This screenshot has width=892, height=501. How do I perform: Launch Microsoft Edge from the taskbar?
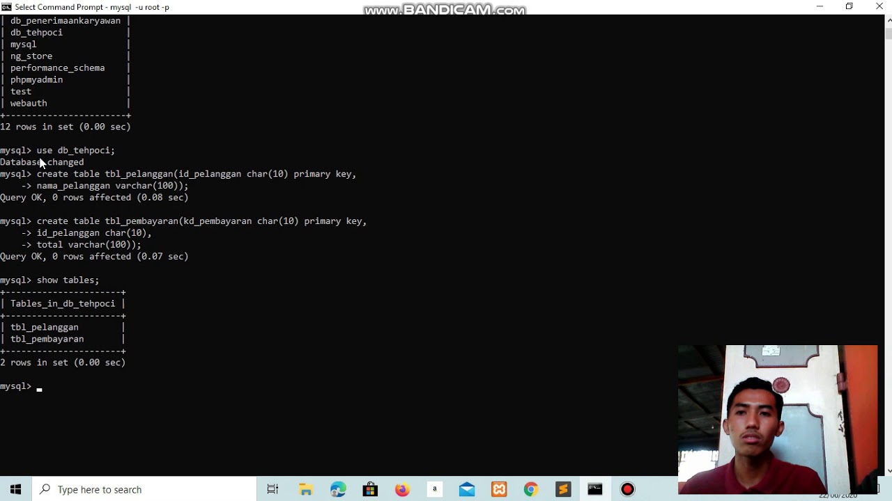(x=338, y=489)
